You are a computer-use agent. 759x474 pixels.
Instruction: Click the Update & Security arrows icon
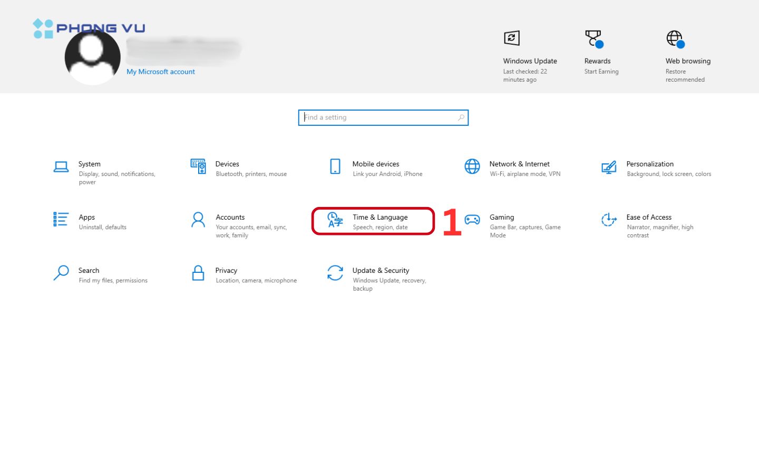pyautogui.click(x=335, y=273)
